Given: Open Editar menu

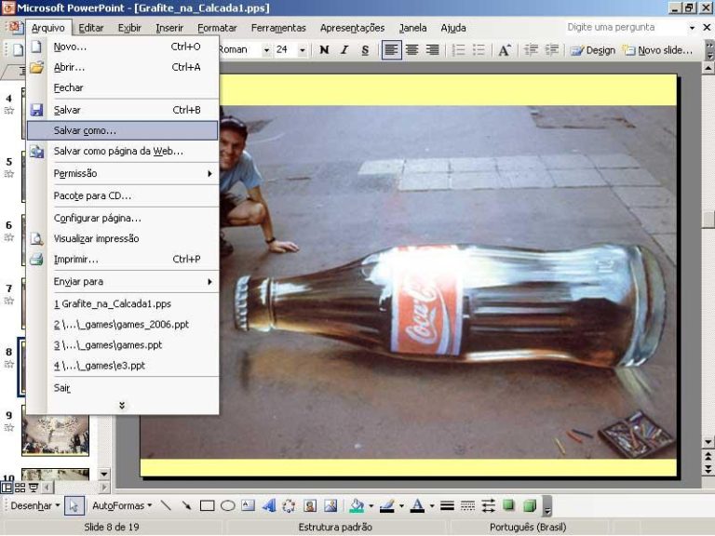Looking at the screenshot, I should [x=91, y=28].
